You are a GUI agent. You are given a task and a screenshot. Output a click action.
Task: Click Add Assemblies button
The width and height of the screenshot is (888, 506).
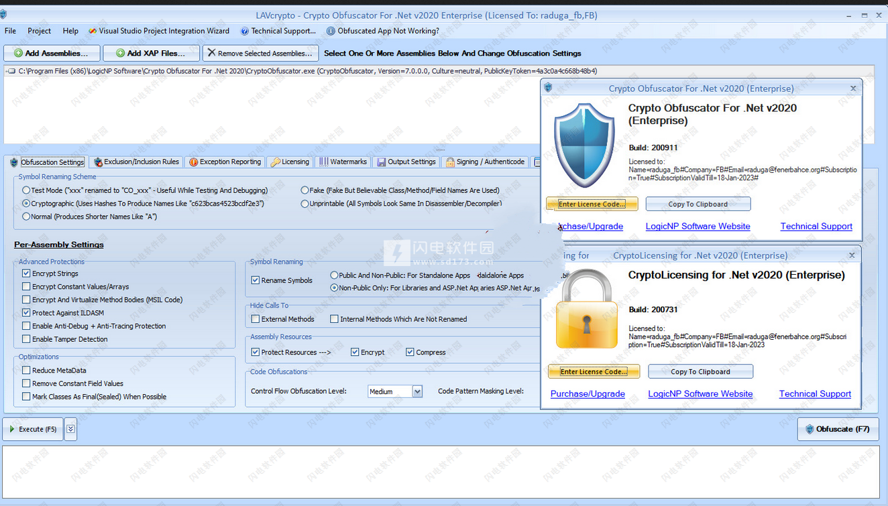click(x=52, y=53)
